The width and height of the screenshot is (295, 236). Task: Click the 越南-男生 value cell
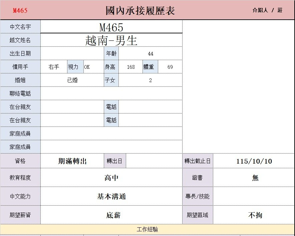[111, 40]
